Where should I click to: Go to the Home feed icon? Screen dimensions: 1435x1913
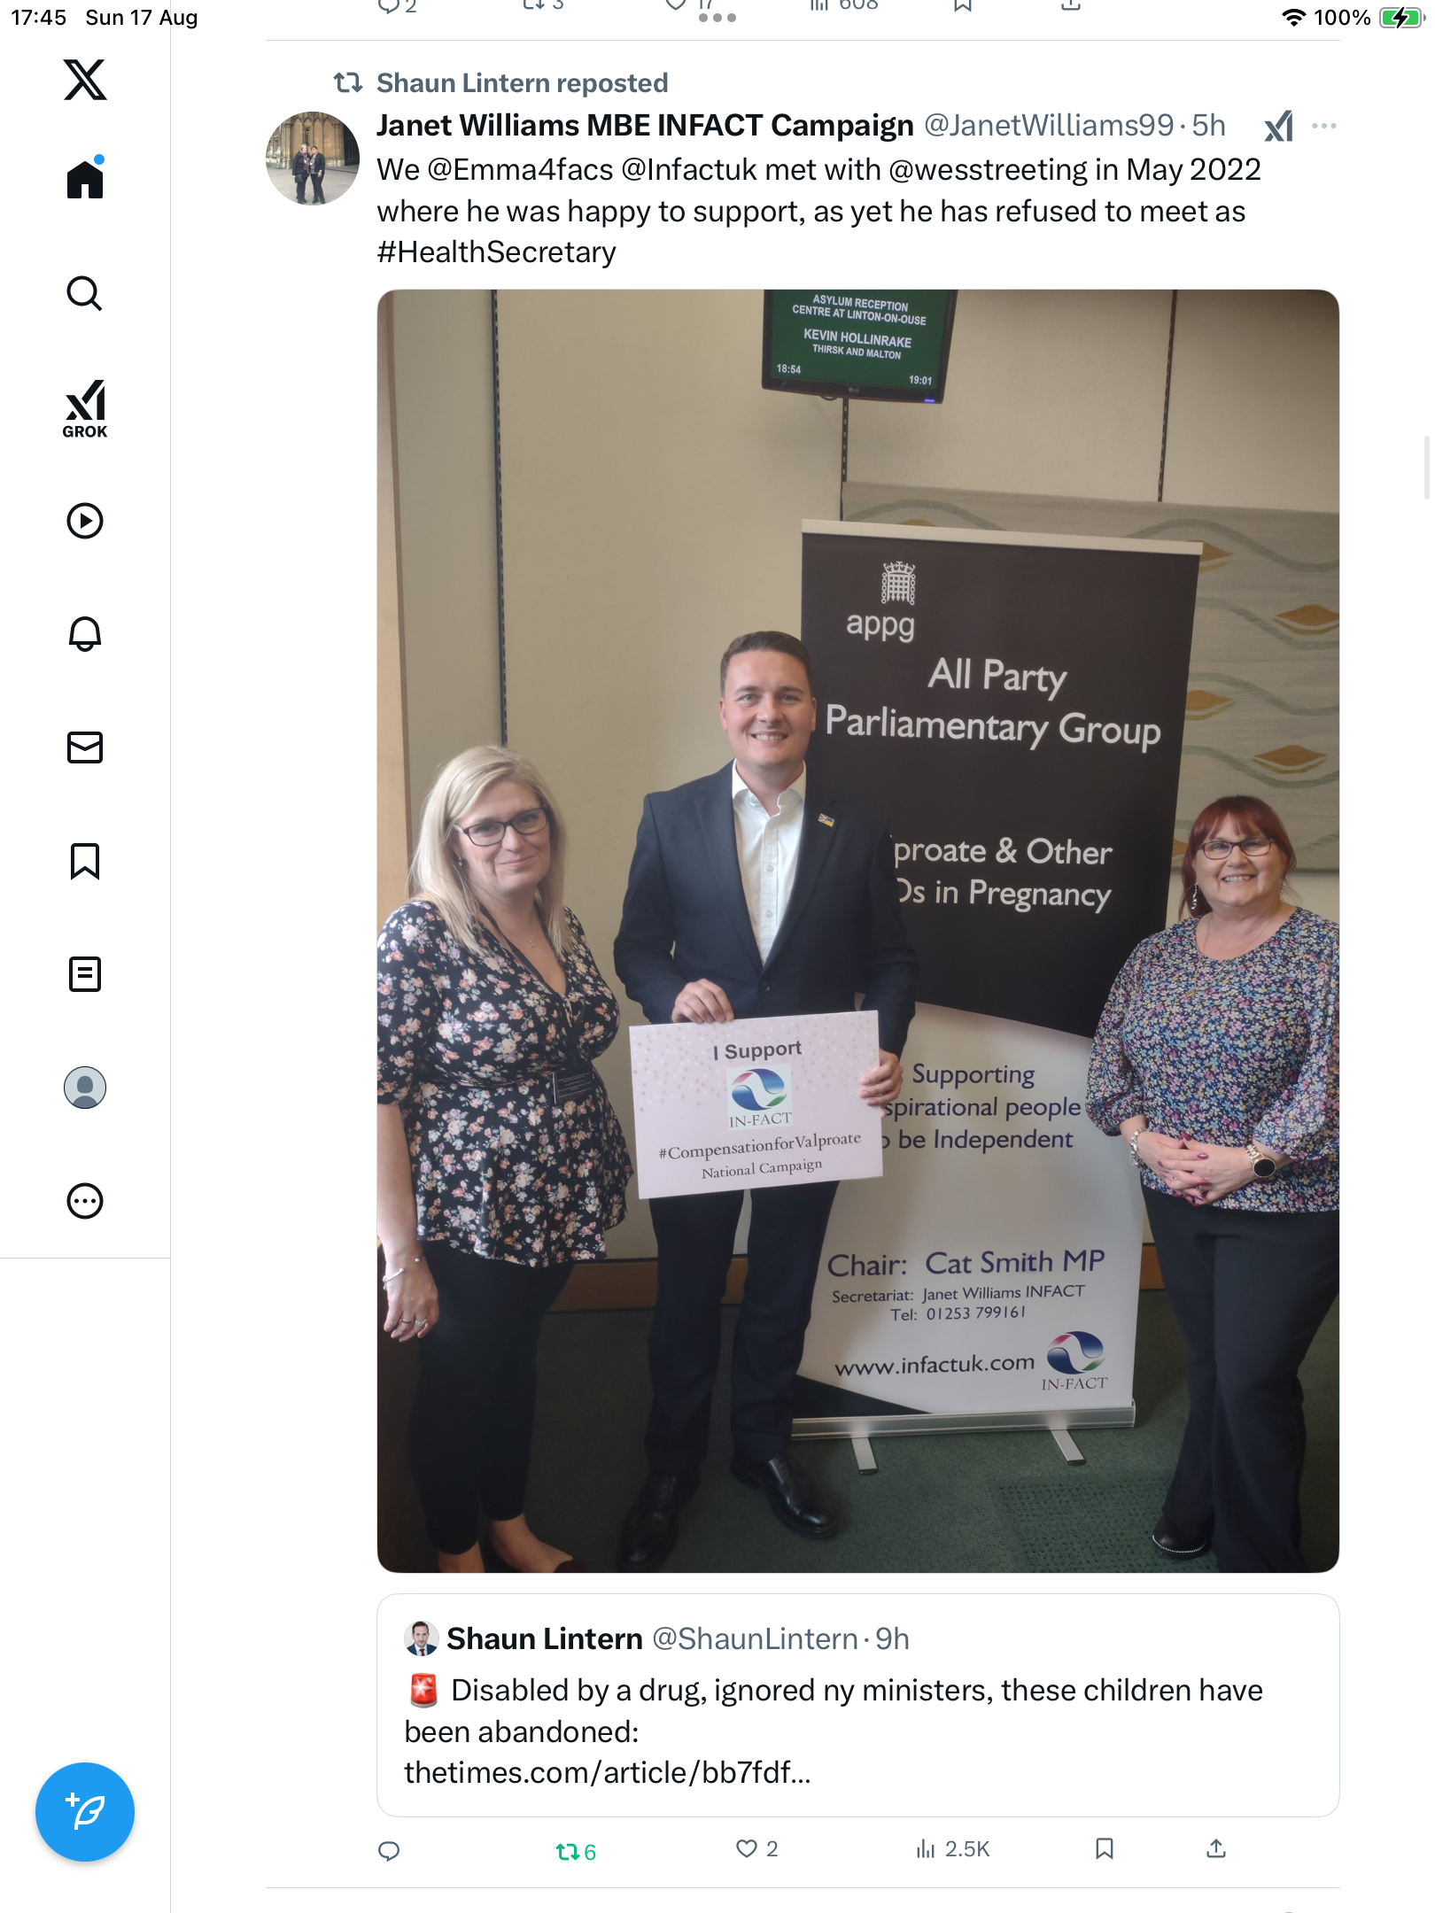pyautogui.click(x=85, y=179)
